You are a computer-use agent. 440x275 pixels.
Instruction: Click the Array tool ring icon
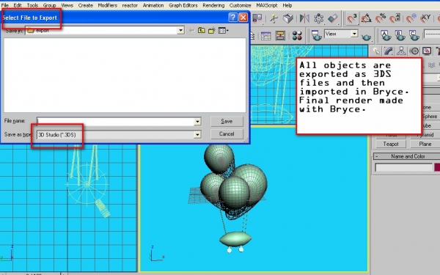tap(319, 19)
